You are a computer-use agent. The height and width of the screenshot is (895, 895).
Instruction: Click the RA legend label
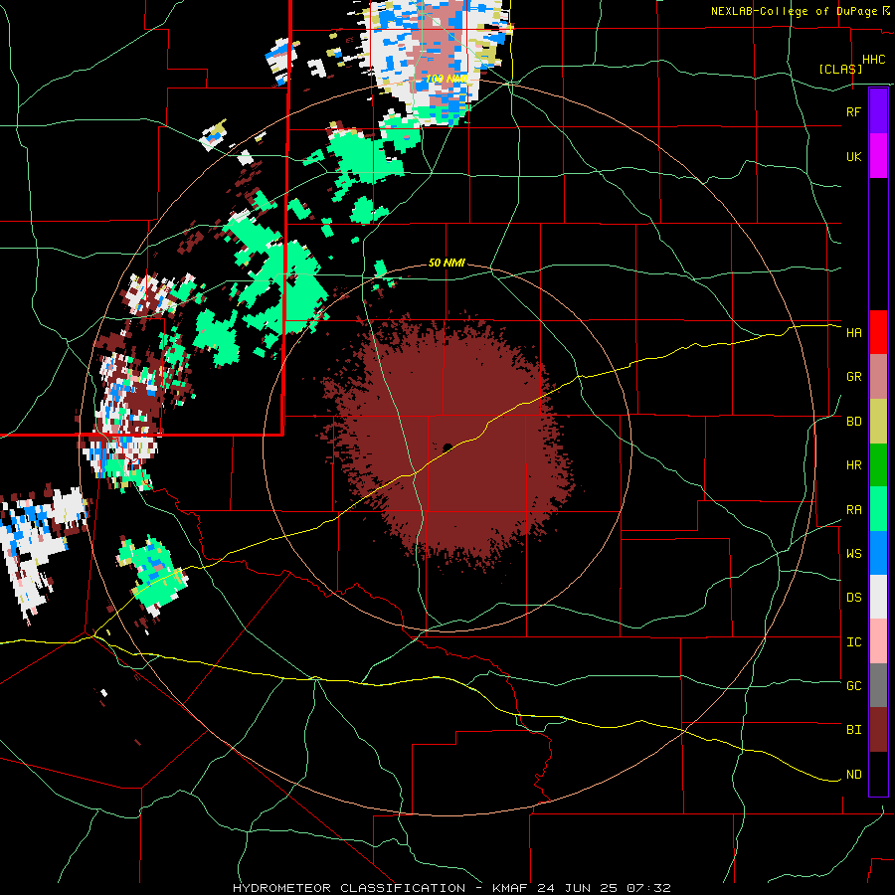(x=854, y=510)
